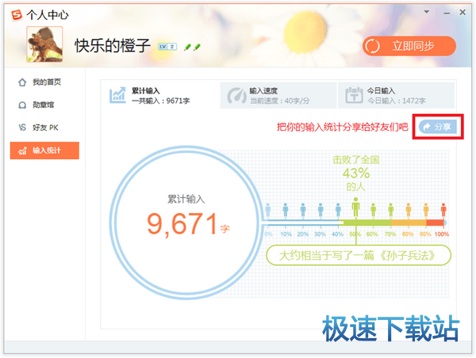The width and height of the screenshot is (476, 358).
Task: Click the colored percentile progress bar
Action: click(x=355, y=223)
